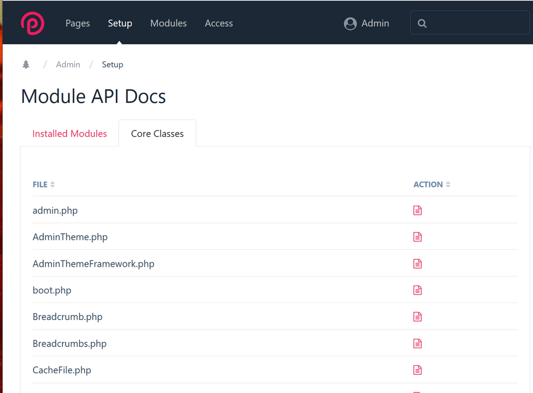View docs icon for CacheFile.php
This screenshot has height=393, width=533.
417,370
